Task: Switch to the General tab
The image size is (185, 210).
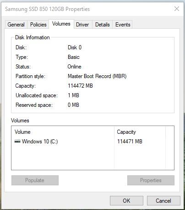Action: point(16,25)
